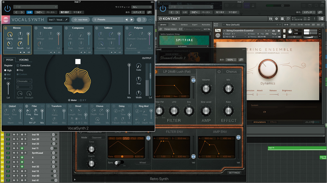The image size is (327, 183).
Task: Open Compuvox advanced mixer settings
Action: tap(89, 52)
